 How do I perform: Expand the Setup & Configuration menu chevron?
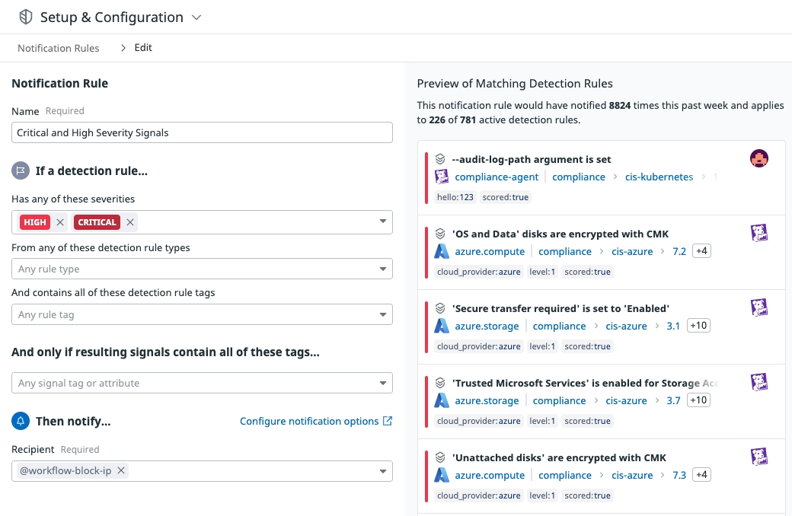(196, 17)
